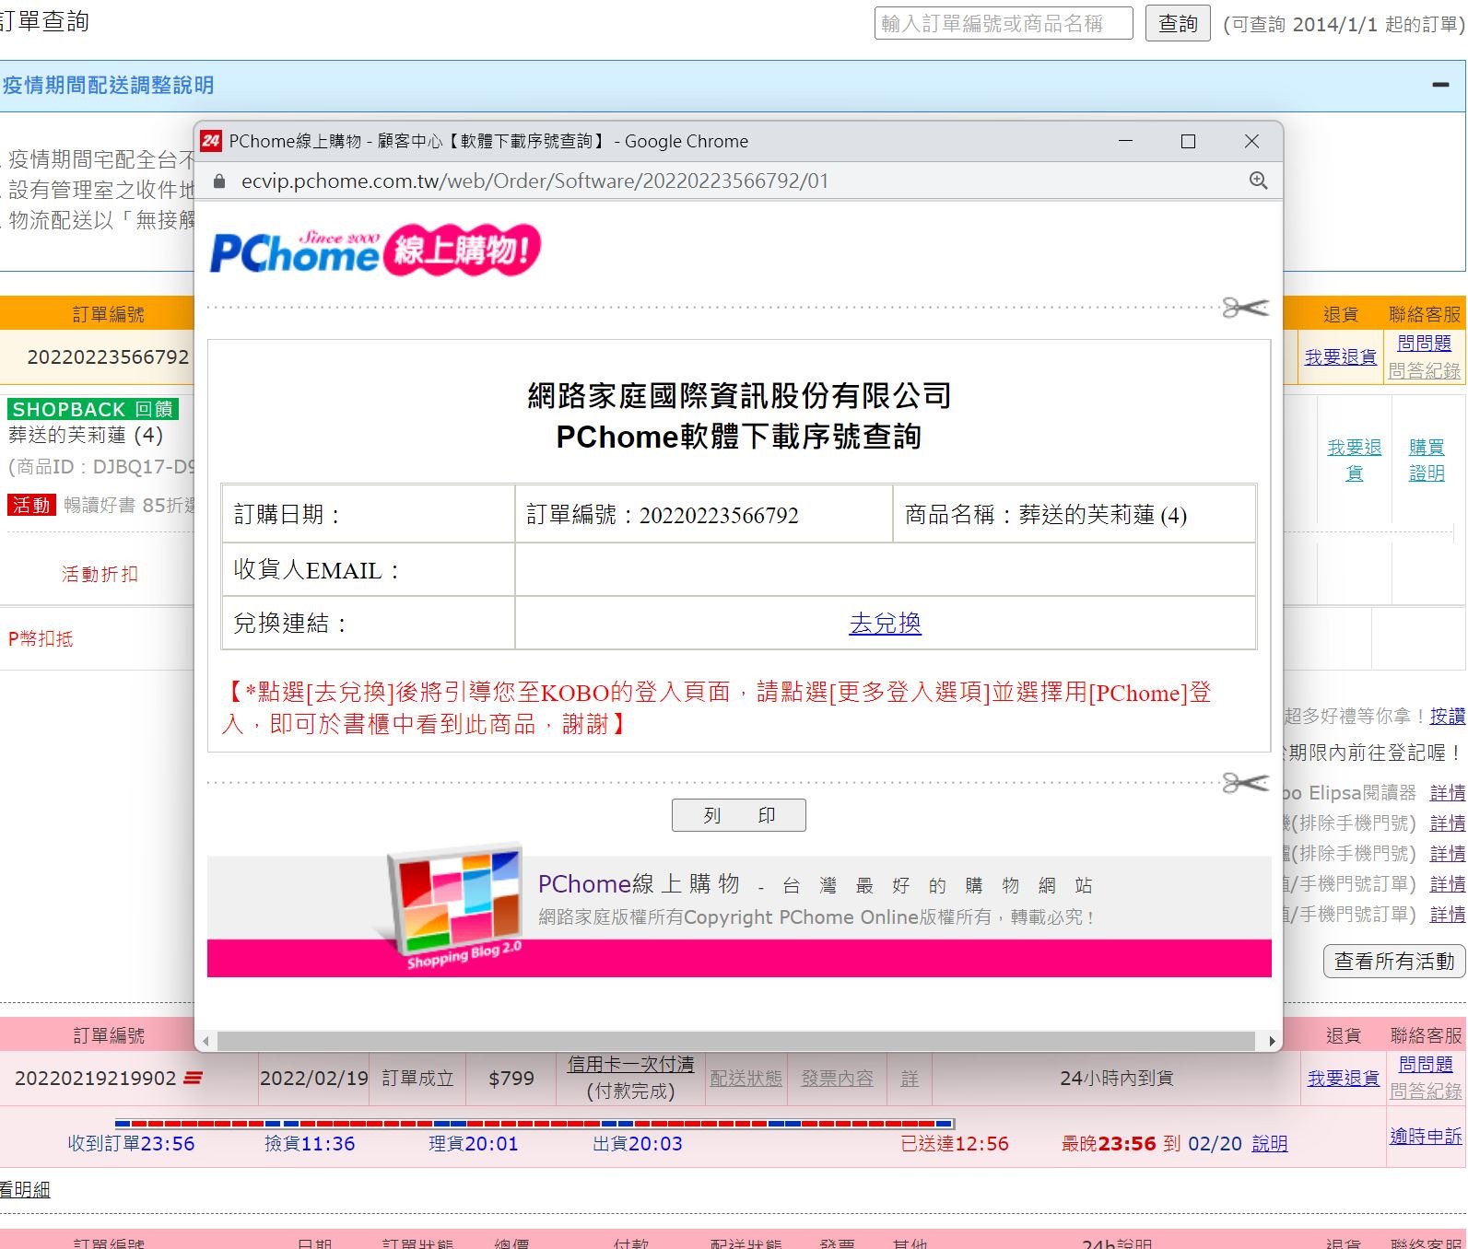1468x1249 pixels.
Task: Click the zoom magnifier icon in address bar
Action: click(1258, 181)
